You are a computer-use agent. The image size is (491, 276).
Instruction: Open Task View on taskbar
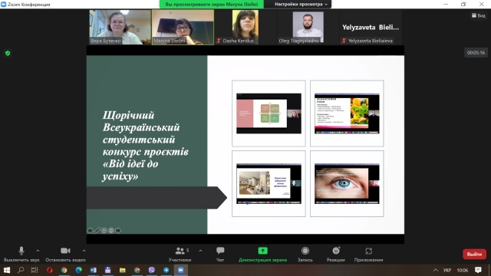(x=35, y=270)
